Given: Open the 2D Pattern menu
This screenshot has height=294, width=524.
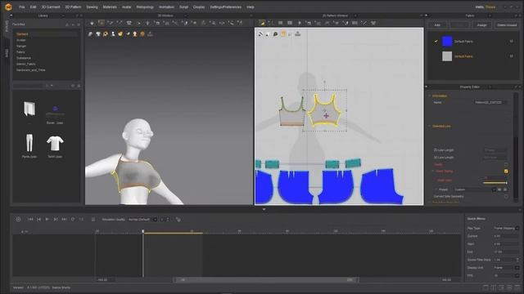Looking at the screenshot, I should point(73,7).
